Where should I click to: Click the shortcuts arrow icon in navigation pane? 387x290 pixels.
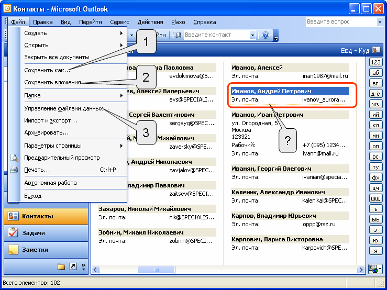pyautogui.click(x=73, y=266)
